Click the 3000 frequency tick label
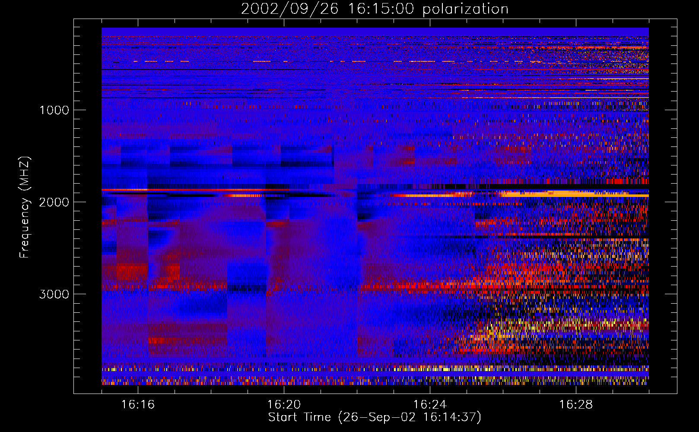Screen dimensions: 699x432 coord(54,294)
